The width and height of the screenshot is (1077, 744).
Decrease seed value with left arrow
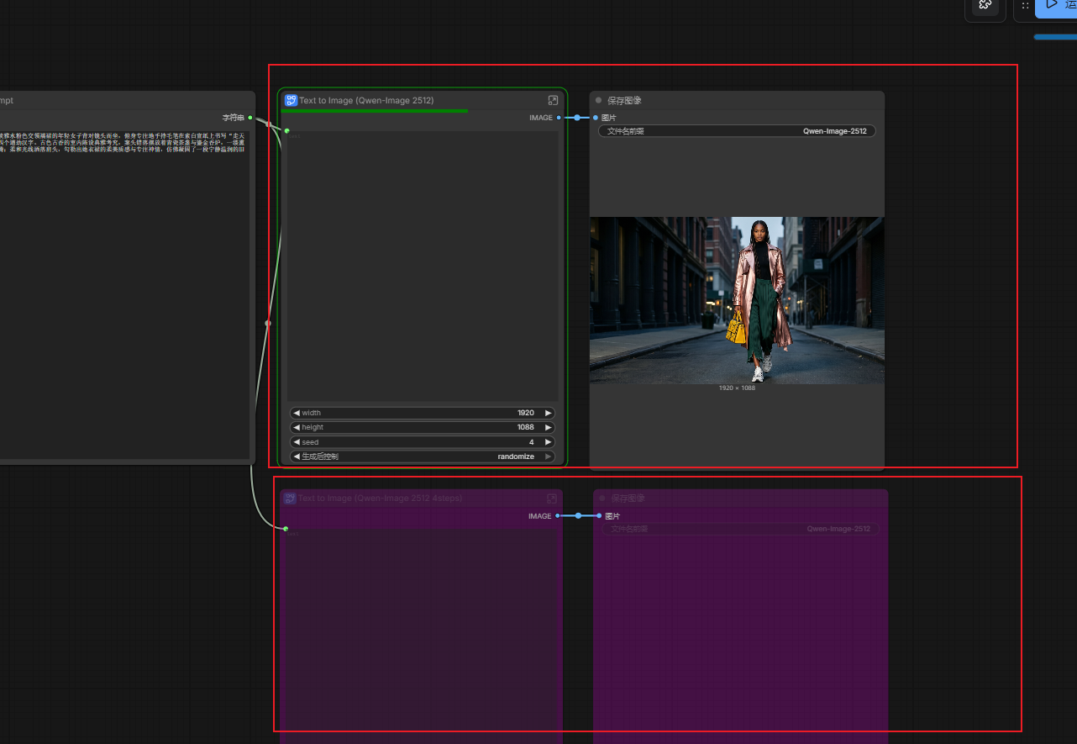297,442
